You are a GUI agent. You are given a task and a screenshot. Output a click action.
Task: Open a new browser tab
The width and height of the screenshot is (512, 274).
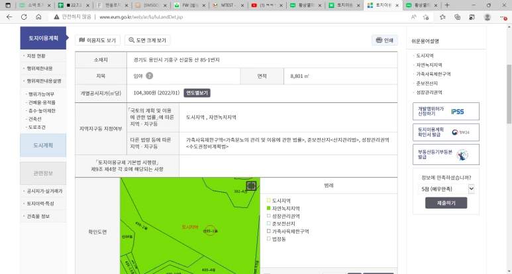[x=447, y=5]
